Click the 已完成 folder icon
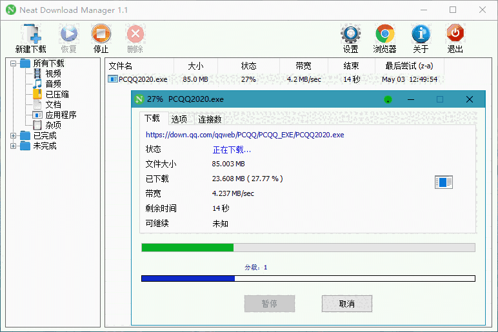The width and height of the screenshot is (498, 332). 25,135
